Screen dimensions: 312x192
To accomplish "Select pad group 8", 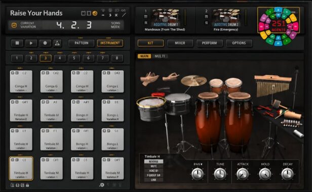I will click(117, 58).
